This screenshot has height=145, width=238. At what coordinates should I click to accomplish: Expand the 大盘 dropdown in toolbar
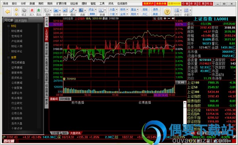coord(117,10)
